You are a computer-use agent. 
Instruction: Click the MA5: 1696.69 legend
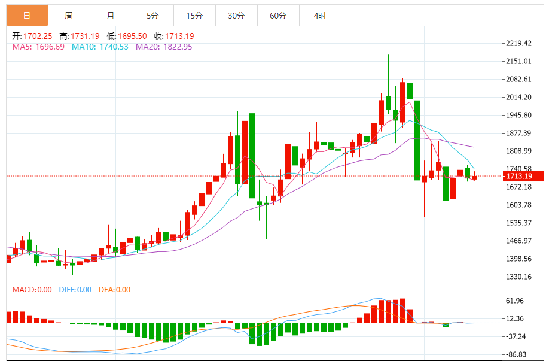point(38,47)
